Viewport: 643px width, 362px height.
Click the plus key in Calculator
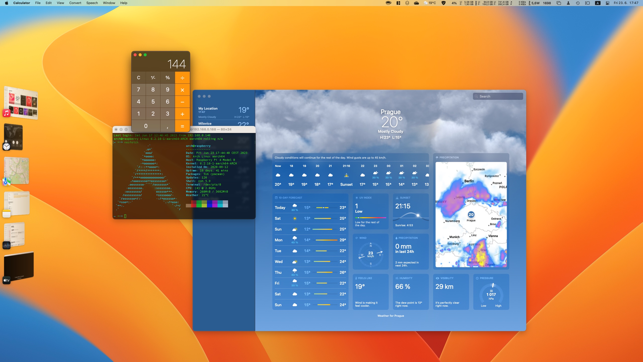182,114
